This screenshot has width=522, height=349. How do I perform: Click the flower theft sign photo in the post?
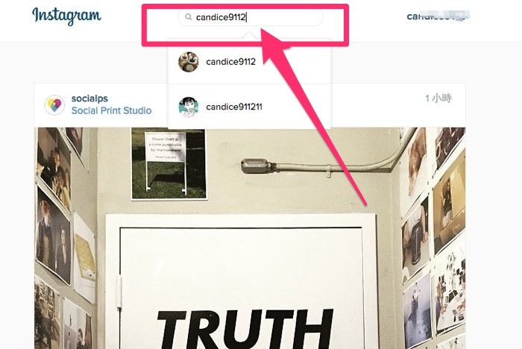click(x=169, y=164)
